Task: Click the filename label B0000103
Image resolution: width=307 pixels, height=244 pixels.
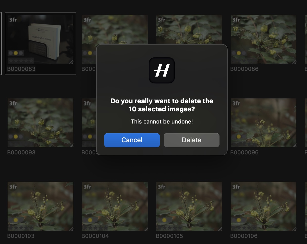Action: pos(21,236)
